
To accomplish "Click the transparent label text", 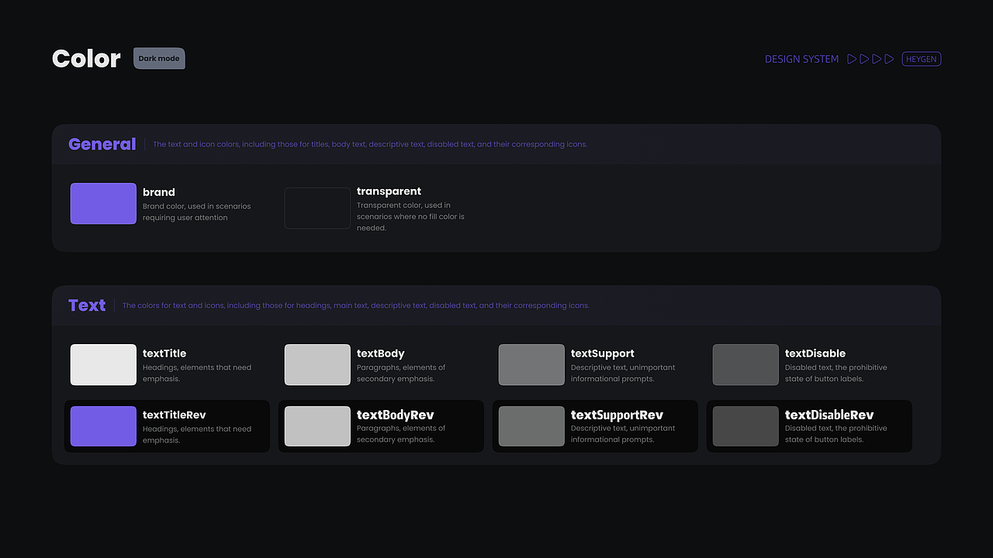I will 389,191.
